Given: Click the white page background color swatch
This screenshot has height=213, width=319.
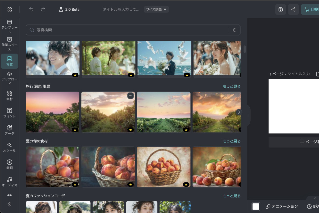Looking at the screenshot, I should click(x=256, y=206).
